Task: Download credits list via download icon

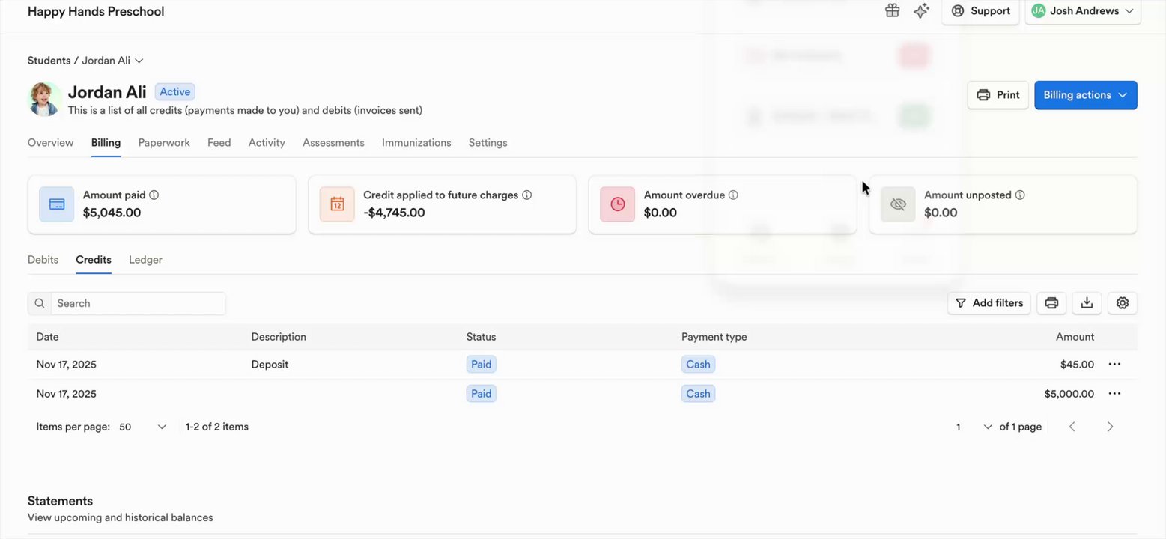Action: click(x=1087, y=303)
